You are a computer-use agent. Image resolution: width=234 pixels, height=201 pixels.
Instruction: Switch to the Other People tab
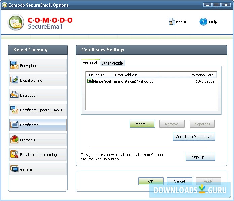(112, 63)
